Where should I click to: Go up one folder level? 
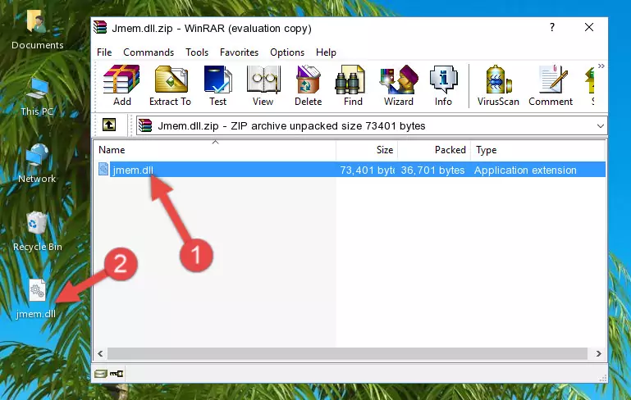[109, 125]
